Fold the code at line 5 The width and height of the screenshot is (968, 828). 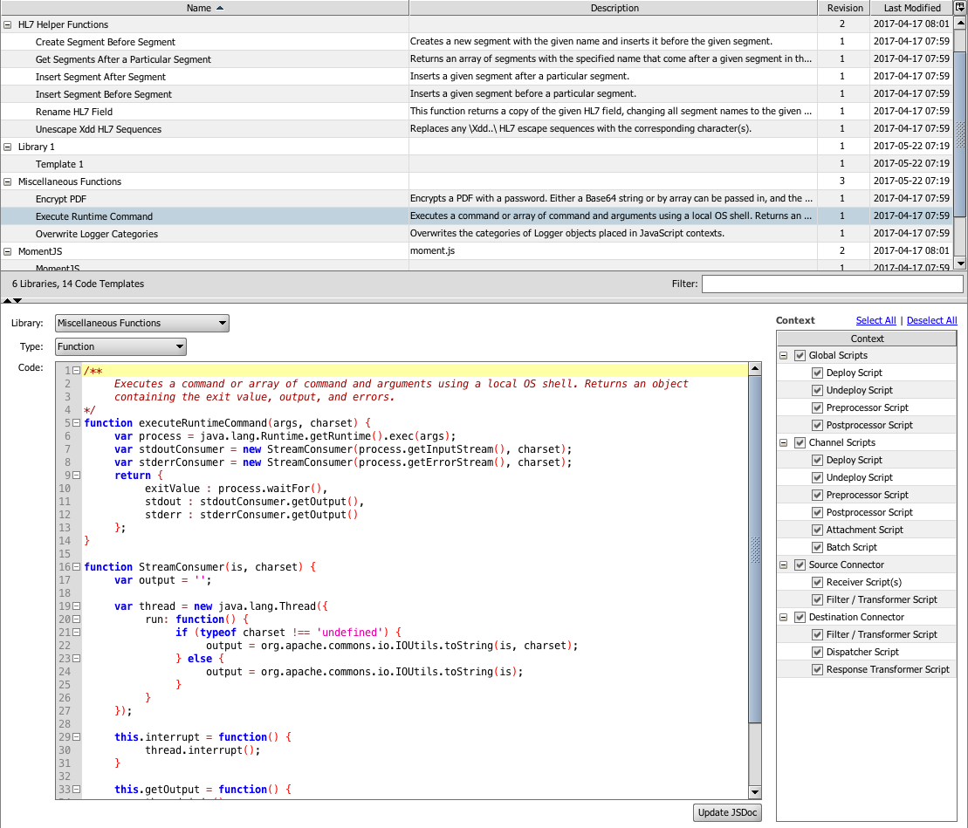(77, 423)
